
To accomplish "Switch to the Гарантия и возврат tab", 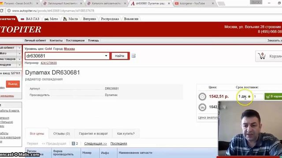I will (93, 133).
